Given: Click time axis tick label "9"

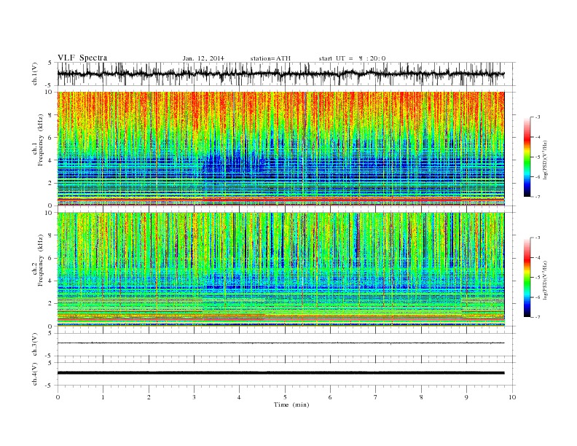Looking at the screenshot, I should [466, 397].
